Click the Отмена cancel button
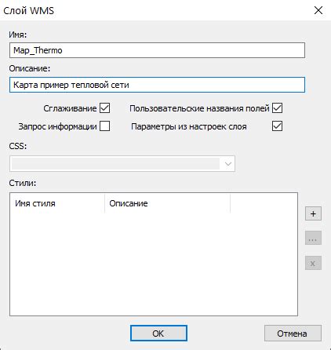 [293, 334]
